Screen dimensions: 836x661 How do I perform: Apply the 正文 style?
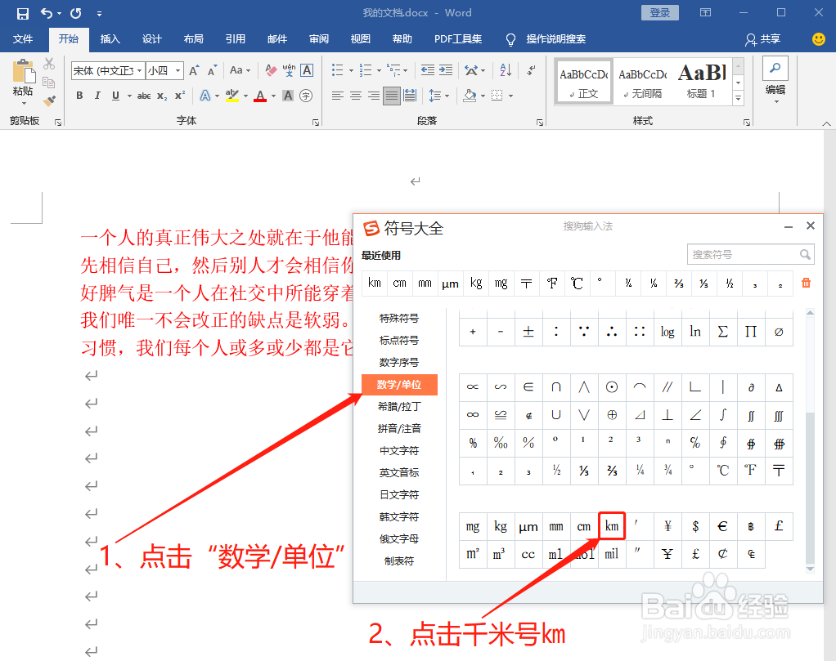(x=584, y=81)
